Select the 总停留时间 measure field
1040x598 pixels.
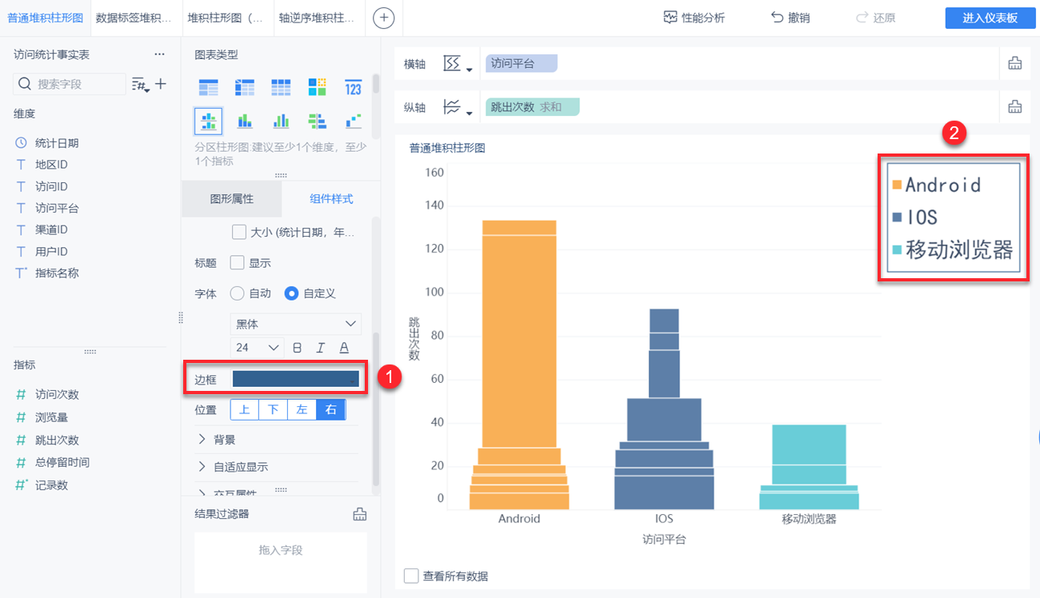pyautogui.click(x=62, y=462)
